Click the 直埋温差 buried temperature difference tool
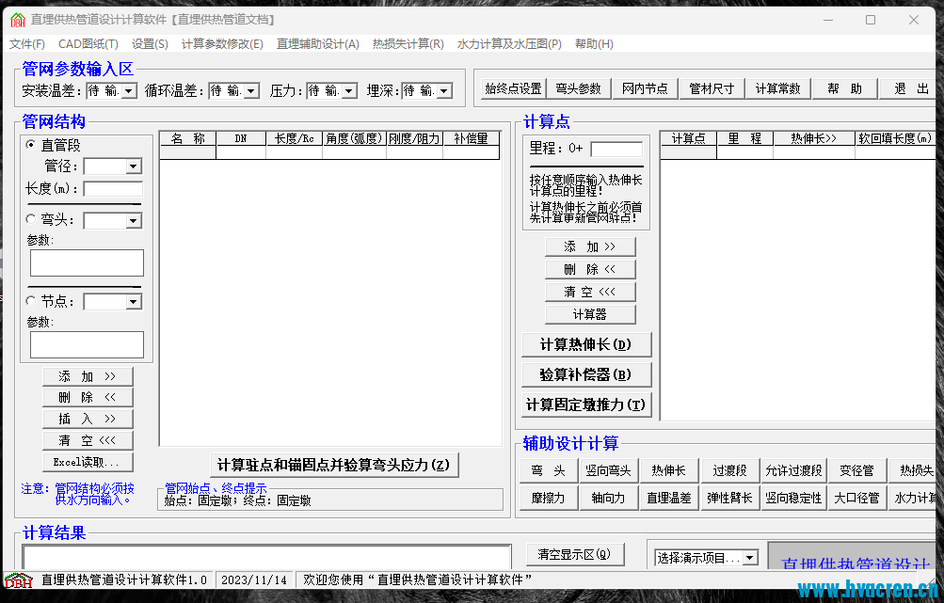 click(669, 498)
